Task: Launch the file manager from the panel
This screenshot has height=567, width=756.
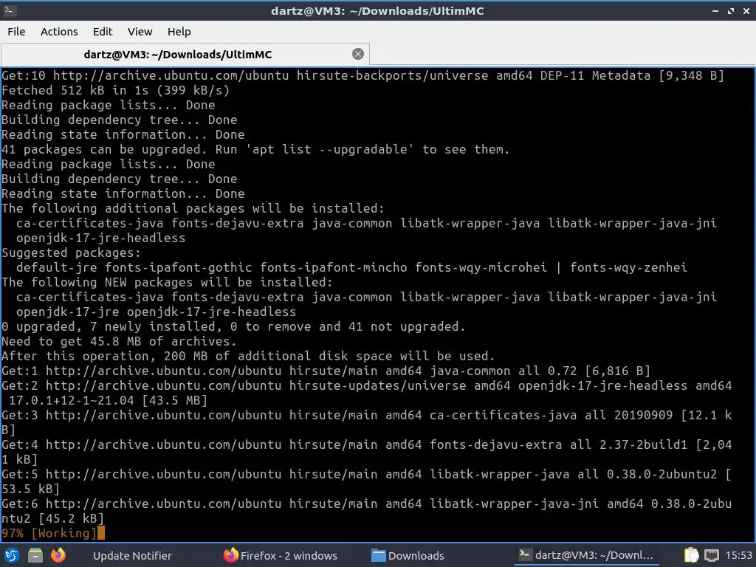Action: [x=35, y=555]
